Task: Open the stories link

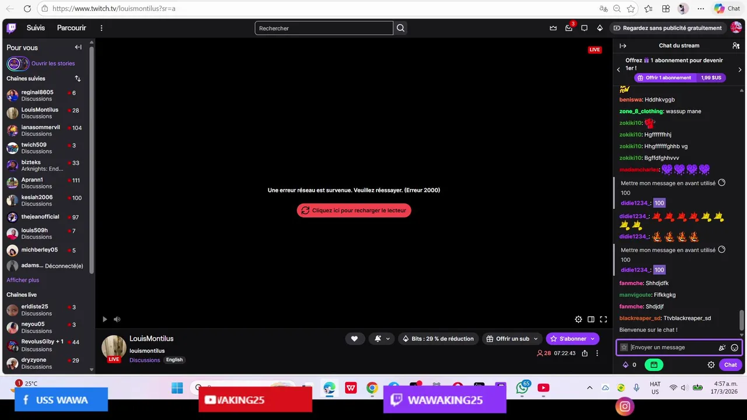Action: pyautogui.click(x=53, y=64)
